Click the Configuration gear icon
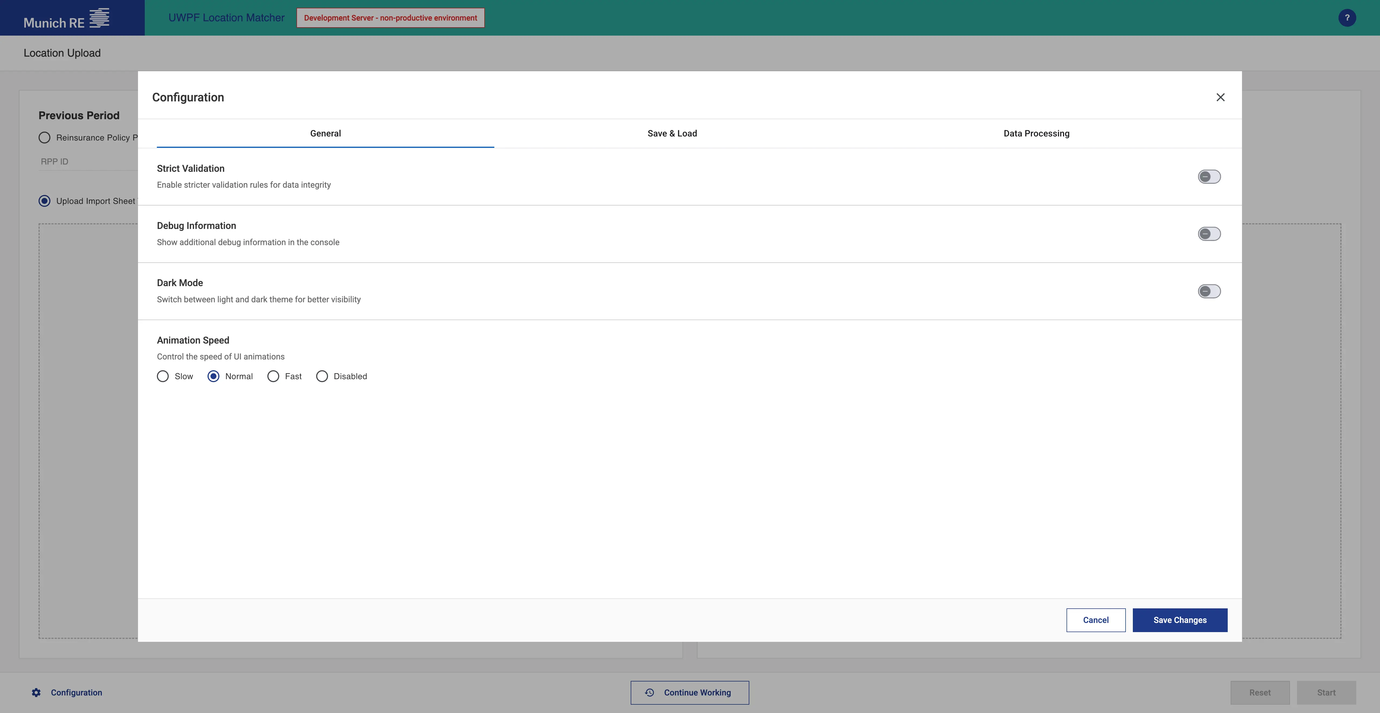Screen dimensions: 1380x713 pos(36,693)
